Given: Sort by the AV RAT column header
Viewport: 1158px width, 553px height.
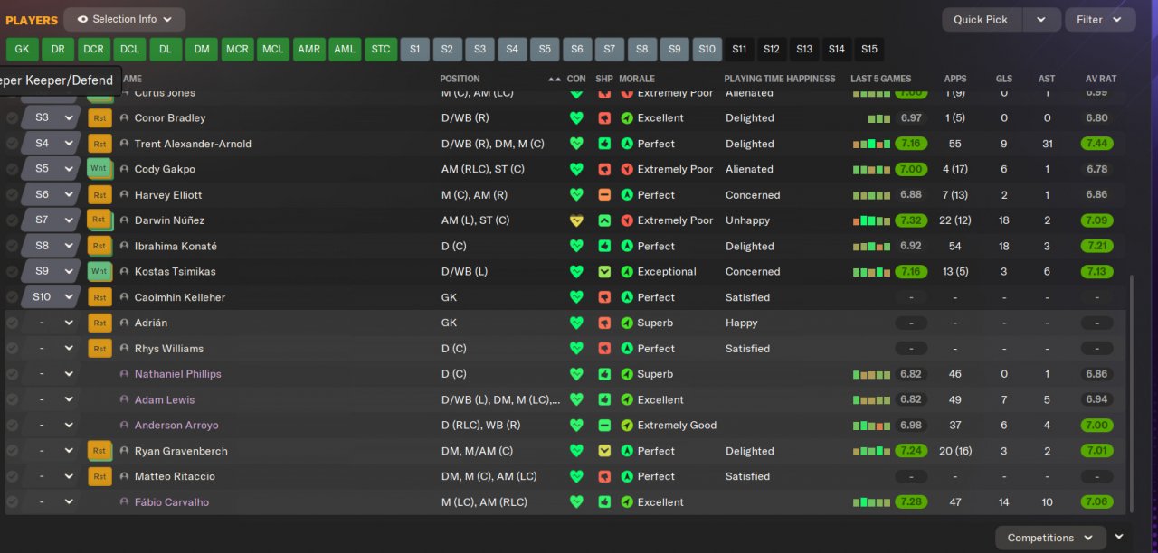Looking at the screenshot, I should 1101,79.
